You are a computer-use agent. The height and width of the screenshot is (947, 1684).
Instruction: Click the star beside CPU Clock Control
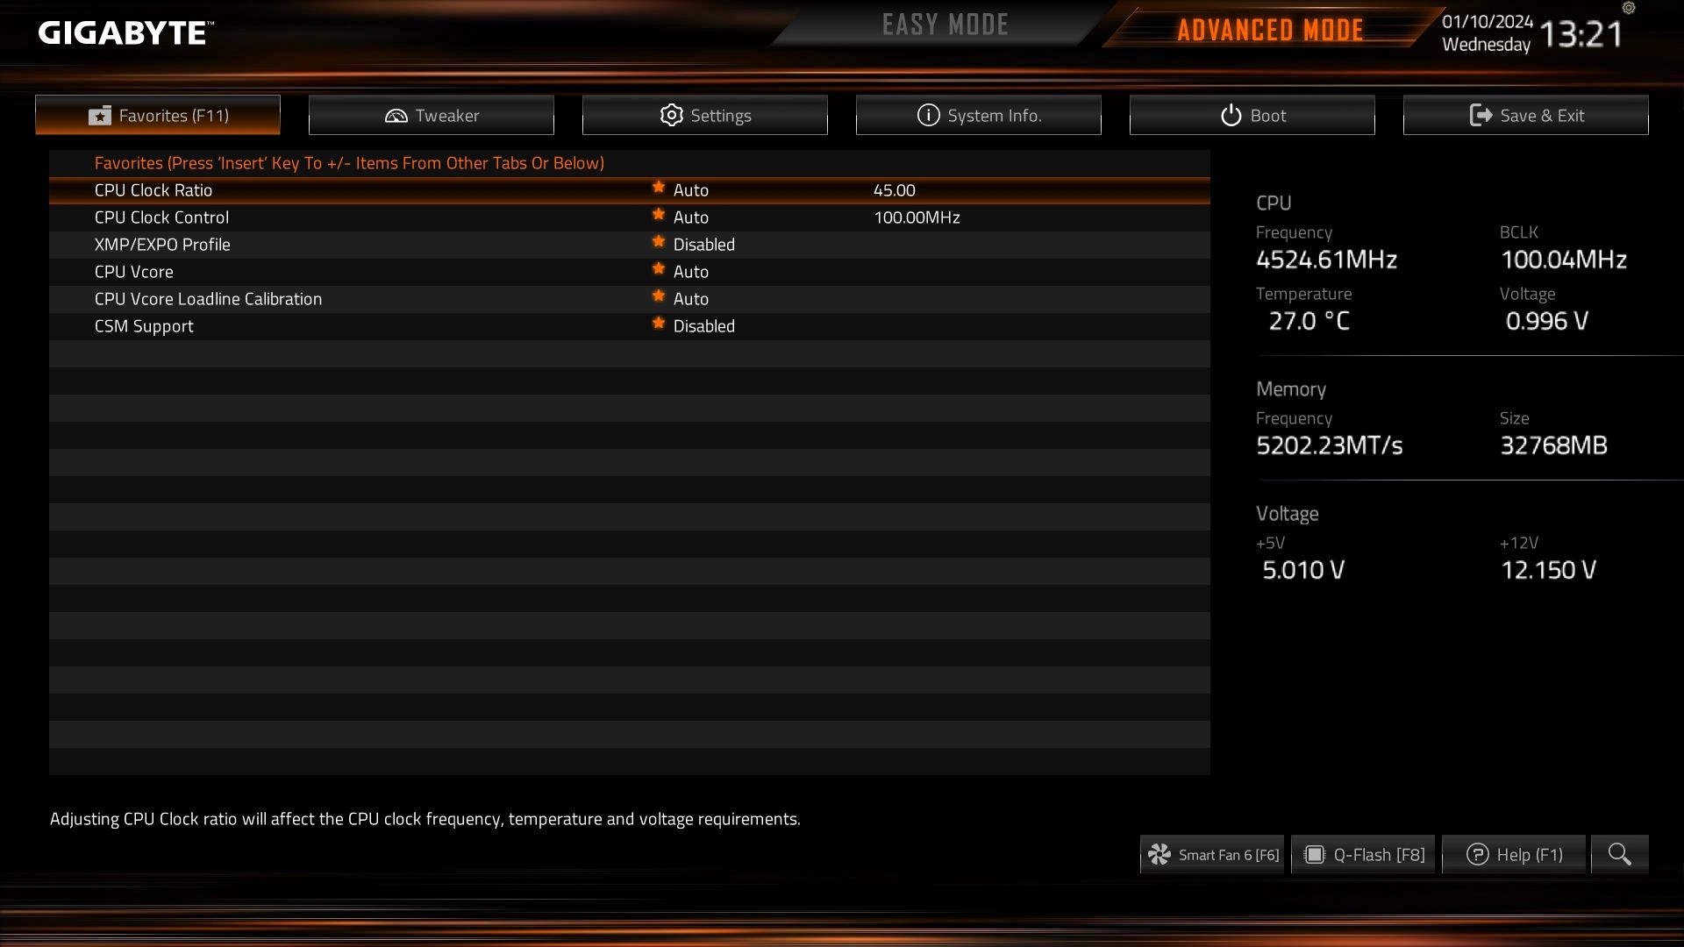coord(659,215)
